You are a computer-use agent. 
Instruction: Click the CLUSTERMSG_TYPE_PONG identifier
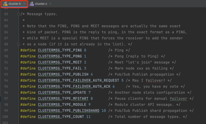click(x=60, y=56)
